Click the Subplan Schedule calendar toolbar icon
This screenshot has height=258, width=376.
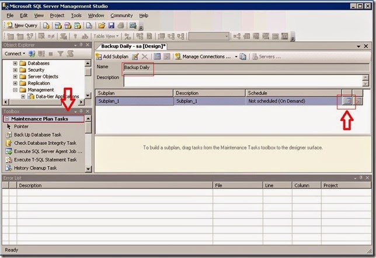coord(157,56)
